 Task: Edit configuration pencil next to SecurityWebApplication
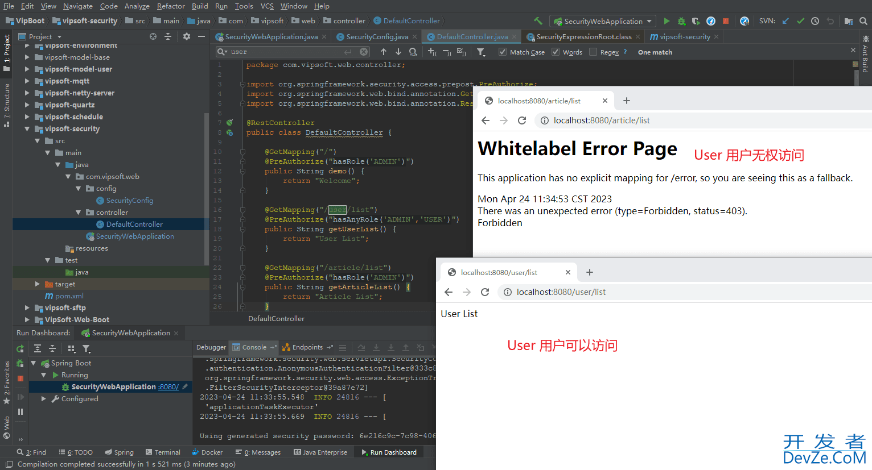pyautogui.click(x=185, y=386)
